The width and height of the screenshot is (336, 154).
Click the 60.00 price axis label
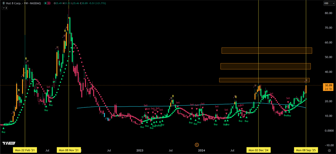[x=328, y=42]
